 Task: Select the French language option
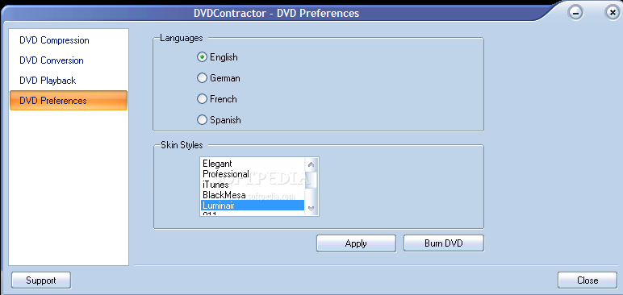[202, 99]
